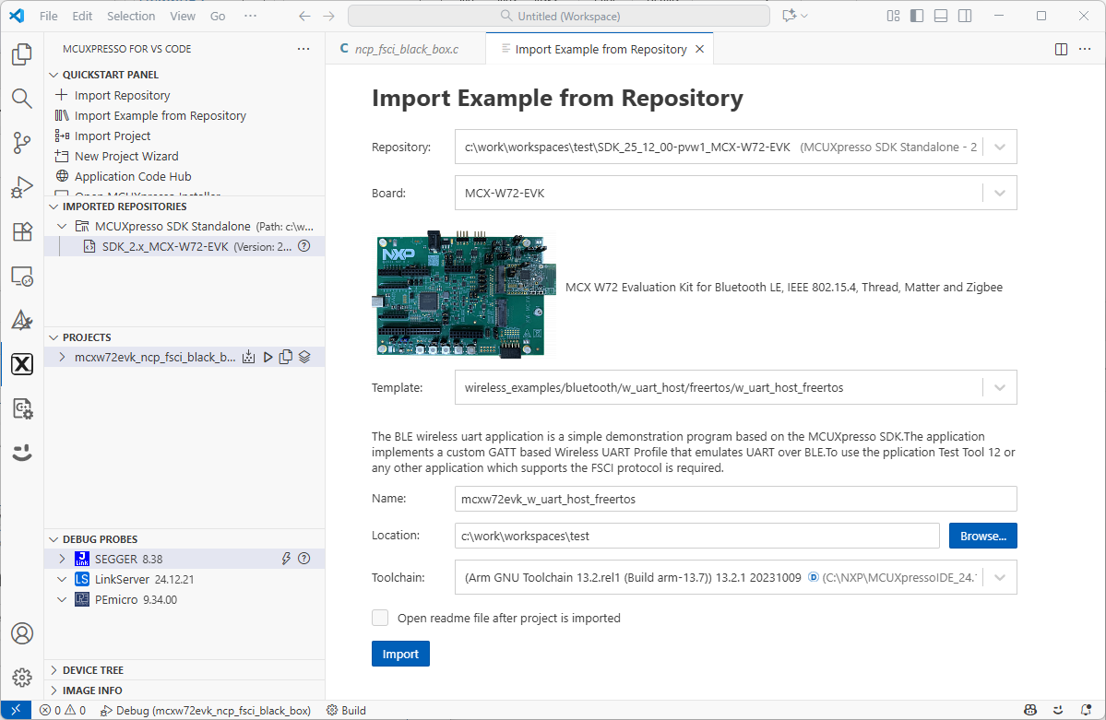The width and height of the screenshot is (1106, 720).
Task: Click the flash/program icon on the projects row
Action: click(x=248, y=357)
